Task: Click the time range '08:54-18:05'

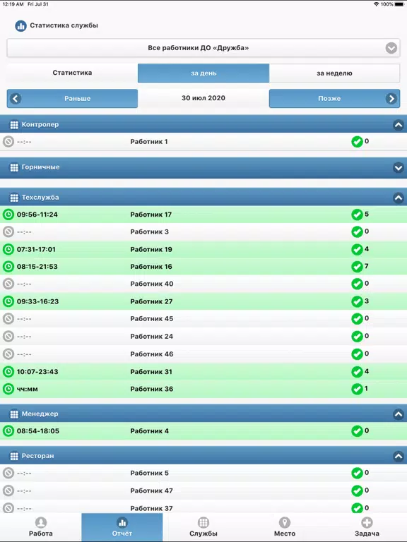Action: click(38, 431)
